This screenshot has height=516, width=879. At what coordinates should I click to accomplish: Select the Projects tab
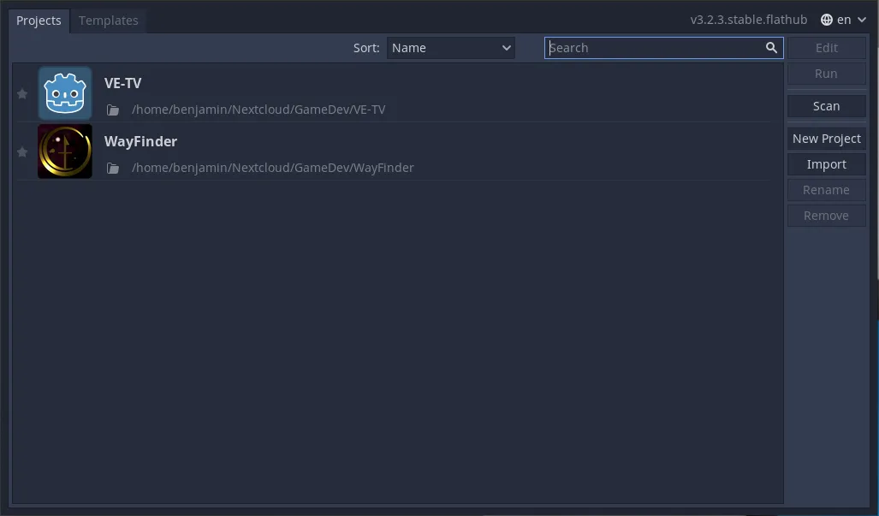click(39, 21)
